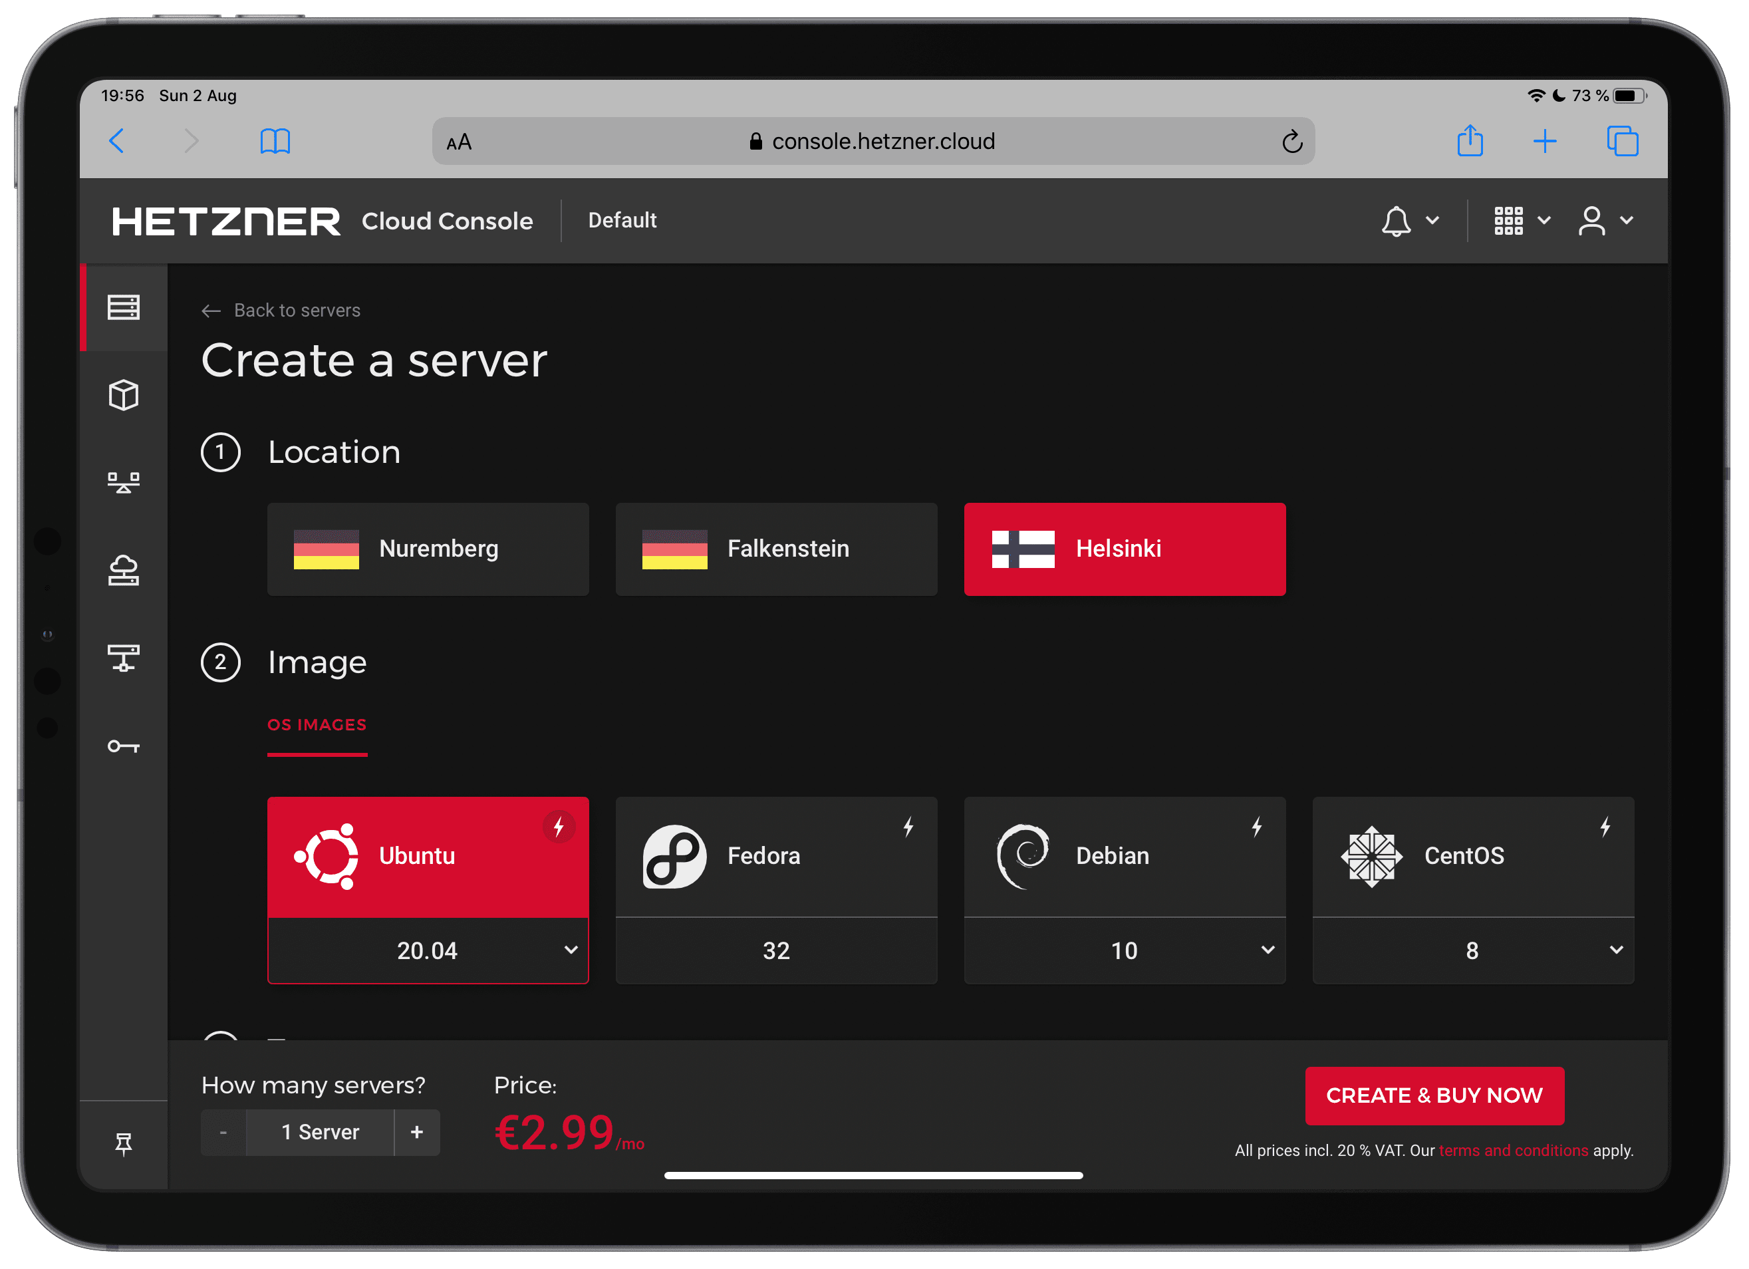The image size is (1749, 1269).
Task: Pin the sidebar with the pin icon
Action: [x=124, y=1143]
